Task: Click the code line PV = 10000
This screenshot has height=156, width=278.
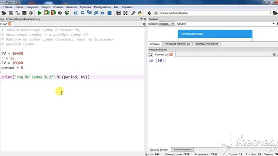Action: click(x=12, y=53)
